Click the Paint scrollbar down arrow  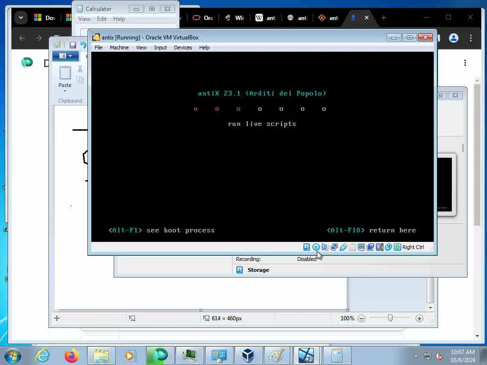click(430, 307)
